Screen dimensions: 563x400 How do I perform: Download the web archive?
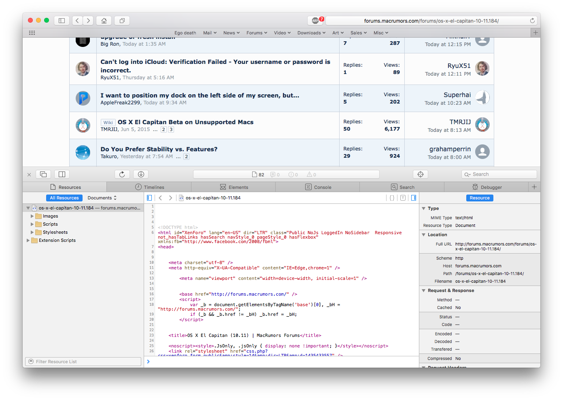pyautogui.click(x=141, y=174)
